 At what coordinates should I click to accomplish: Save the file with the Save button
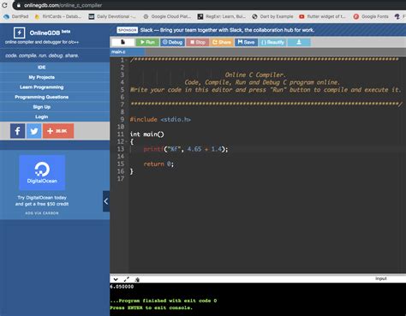click(246, 42)
